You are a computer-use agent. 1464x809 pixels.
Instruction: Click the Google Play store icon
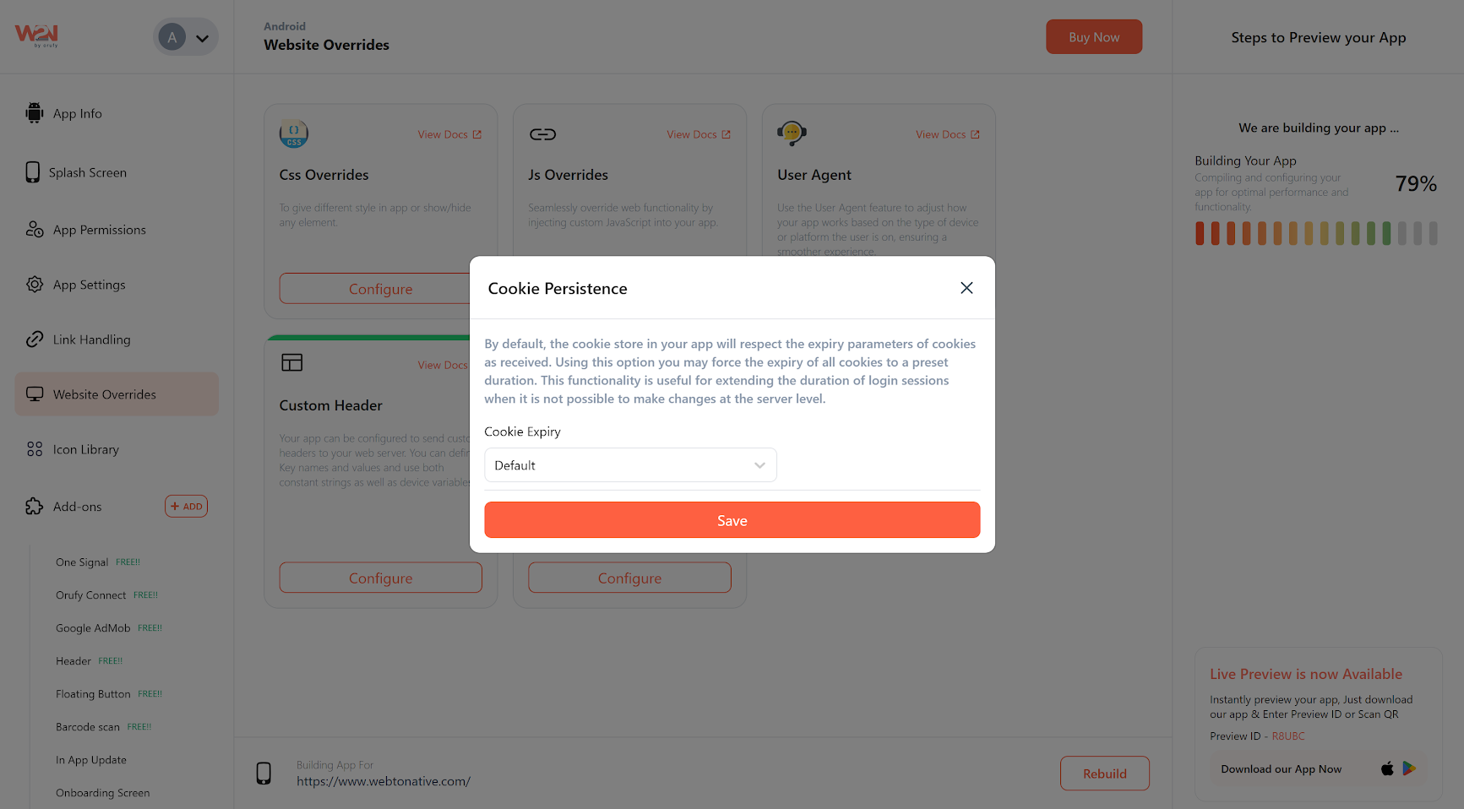pos(1409,768)
